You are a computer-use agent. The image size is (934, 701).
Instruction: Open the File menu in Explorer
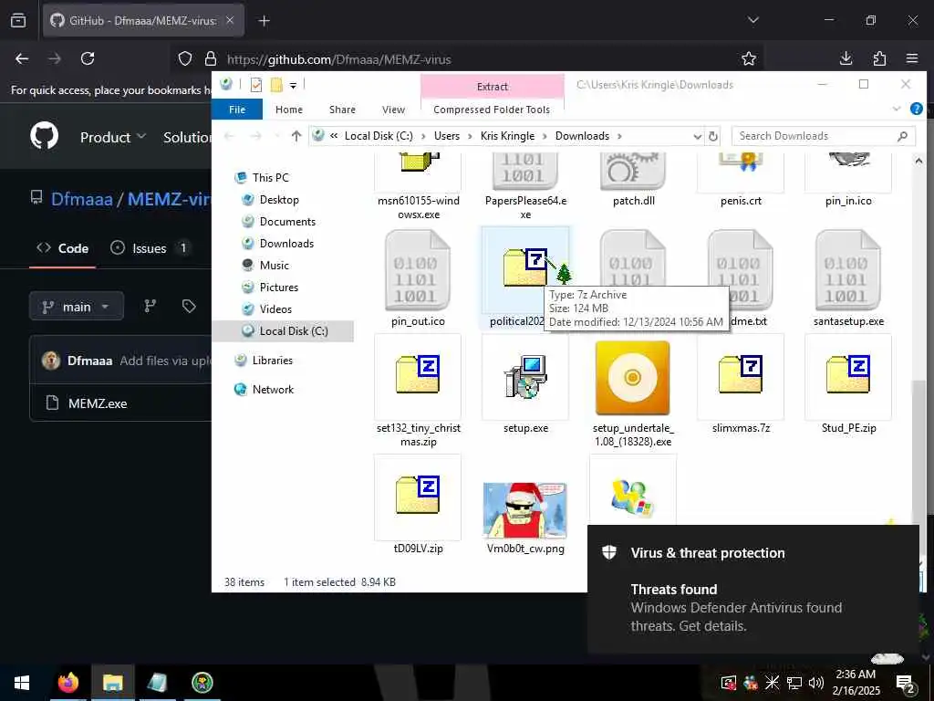tap(237, 110)
